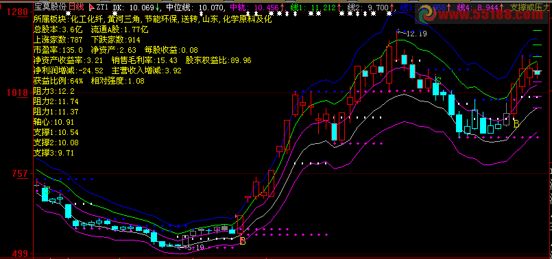This screenshot has height=259, width=552.
Task: Click the red flag icon beside ZT1
Action: click(x=91, y=7)
